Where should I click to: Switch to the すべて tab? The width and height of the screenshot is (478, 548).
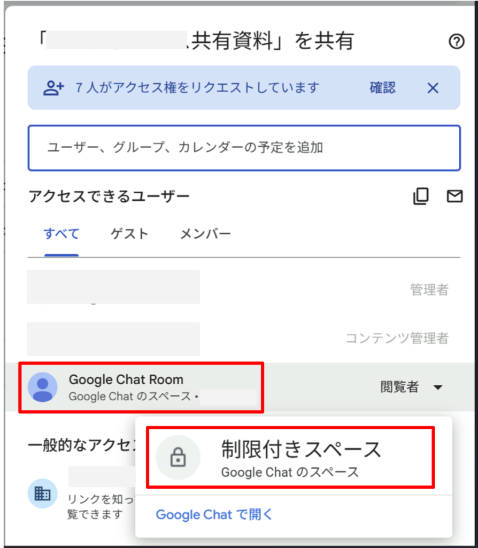click(61, 233)
